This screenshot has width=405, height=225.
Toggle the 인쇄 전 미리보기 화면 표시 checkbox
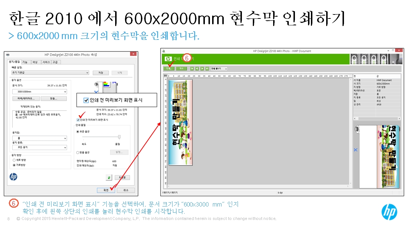(x=78, y=120)
